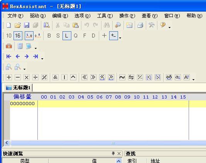
Task: Go back with the left arrow
Action: (x=18, y=56)
